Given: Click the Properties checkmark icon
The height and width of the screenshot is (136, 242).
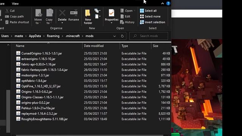Looking at the screenshot, I should click(111, 13).
